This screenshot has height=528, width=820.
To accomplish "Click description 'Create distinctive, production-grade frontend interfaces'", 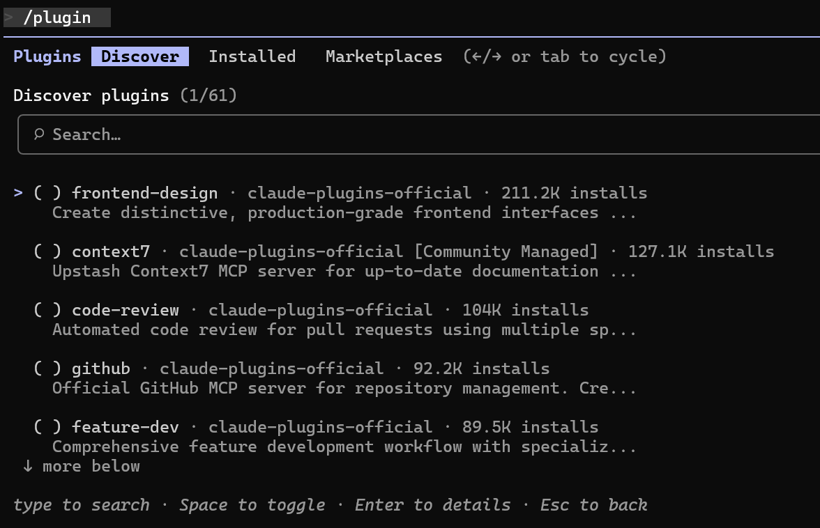I will tap(325, 213).
